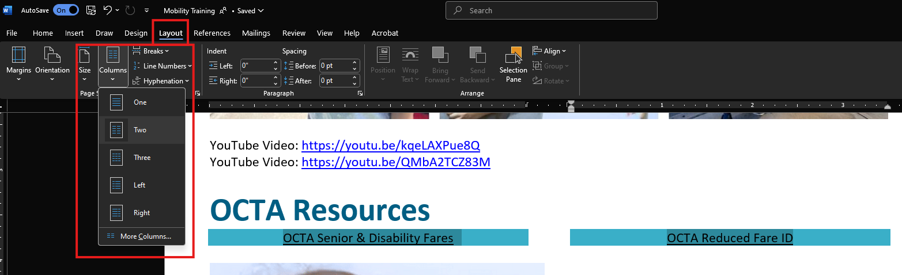The height and width of the screenshot is (275, 902).
Task: Switch to the Review tab
Action: tap(294, 33)
